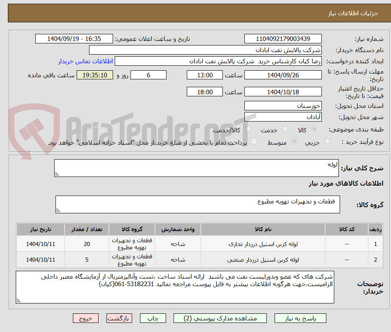The height and width of the screenshot is (332, 391).
Task: Click the province field خوزستان
Action: (283, 106)
